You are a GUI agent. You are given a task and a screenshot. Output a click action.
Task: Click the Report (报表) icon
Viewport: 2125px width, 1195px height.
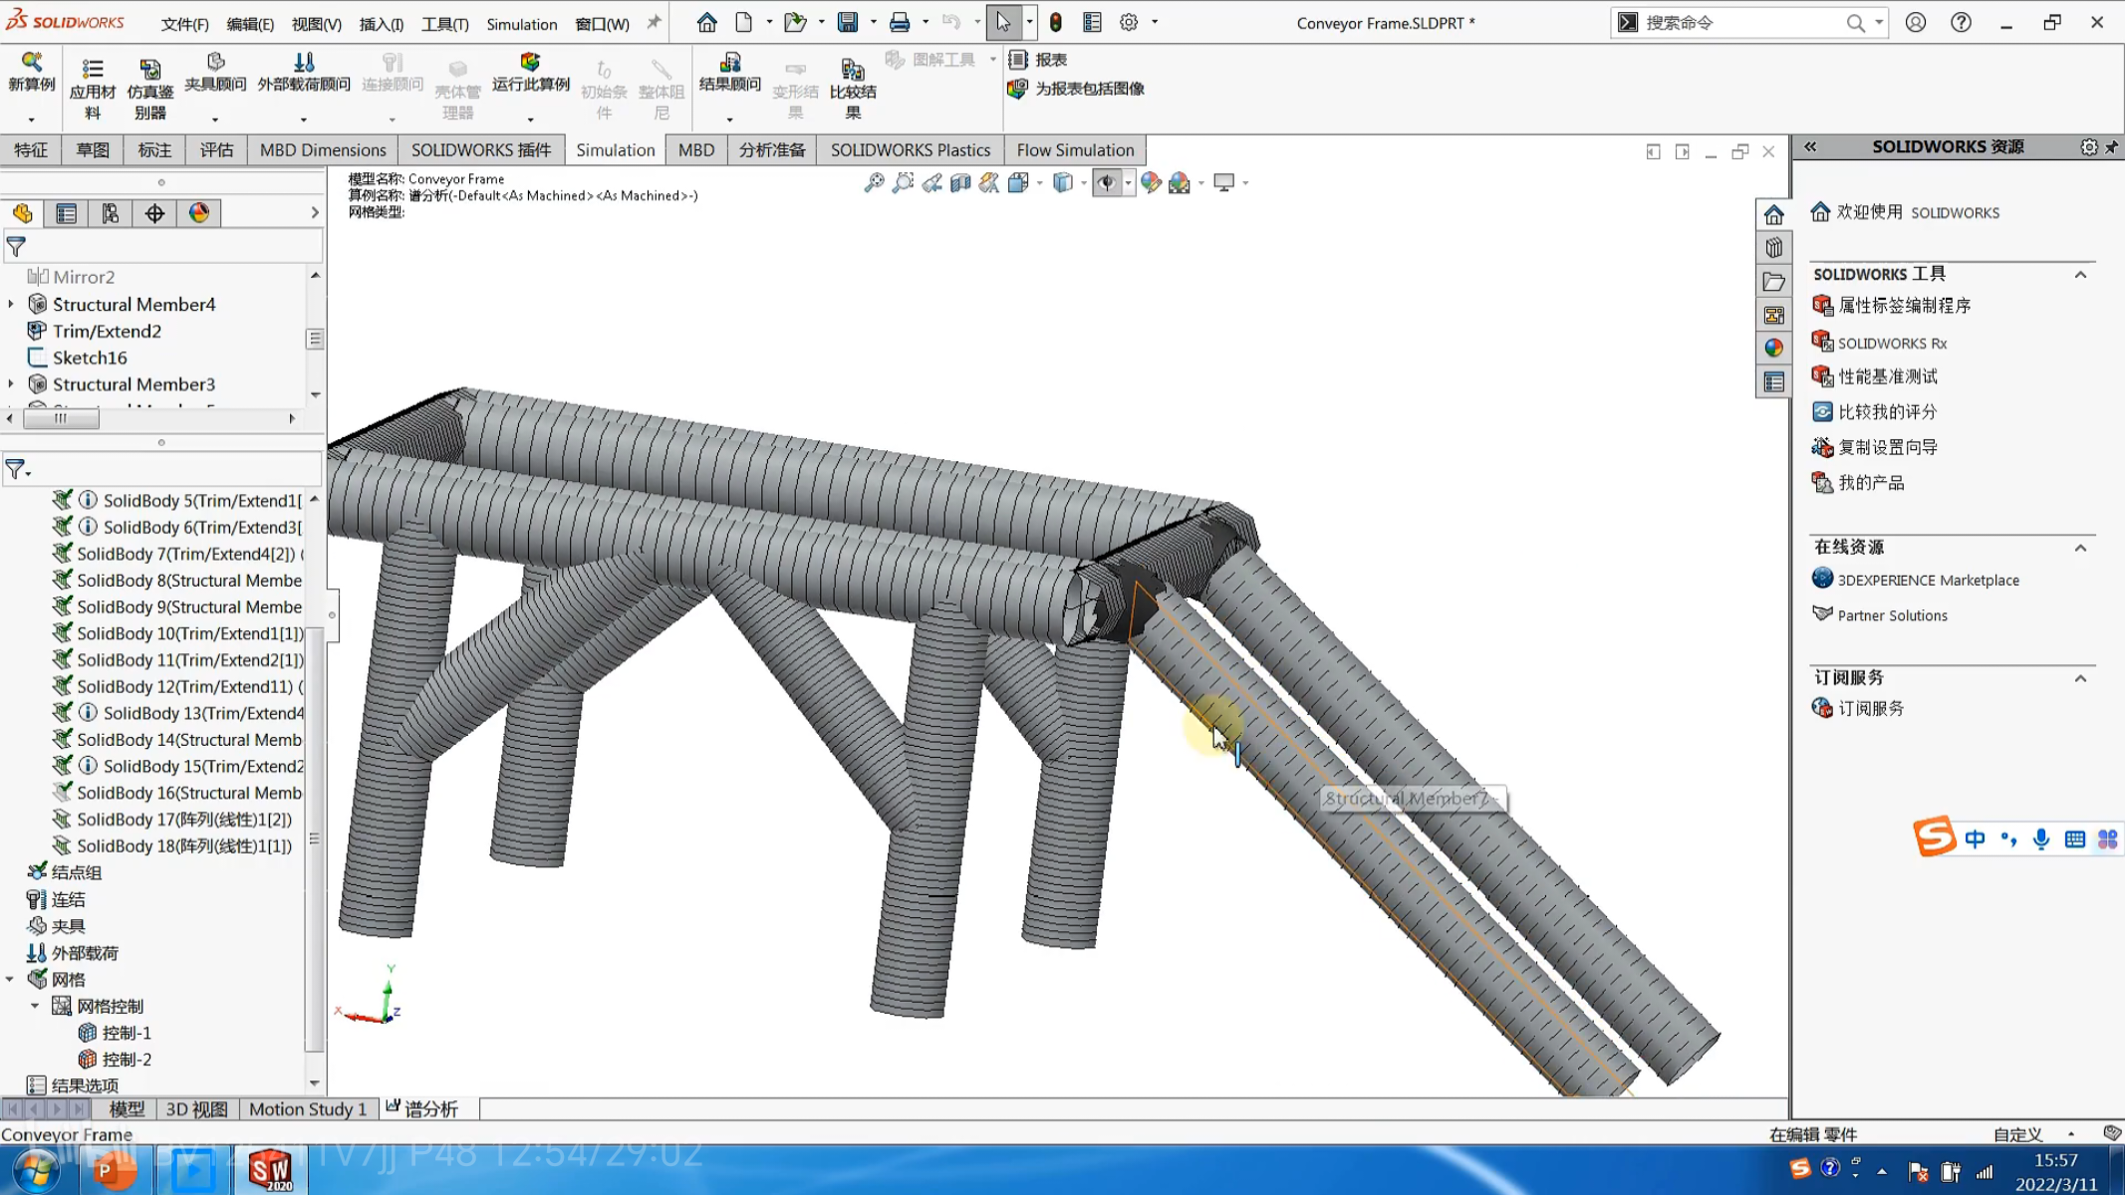click(x=1017, y=60)
